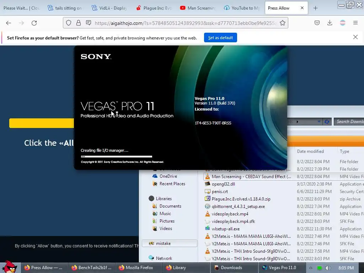This screenshot has width=364, height=273.
Task: Open Explorer address bar history dropdown
Action: [319, 122]
